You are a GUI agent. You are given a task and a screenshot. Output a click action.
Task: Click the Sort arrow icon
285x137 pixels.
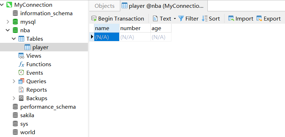205,19
